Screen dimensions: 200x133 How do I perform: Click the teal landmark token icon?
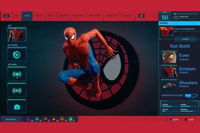[x=37, y=119]
